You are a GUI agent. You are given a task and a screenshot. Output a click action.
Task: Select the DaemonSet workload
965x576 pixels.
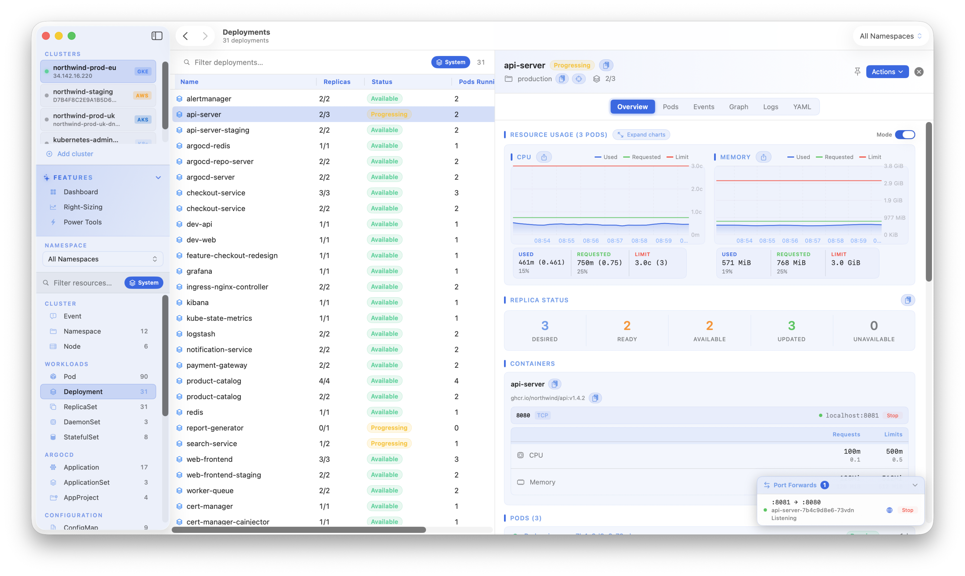(99, 422)
